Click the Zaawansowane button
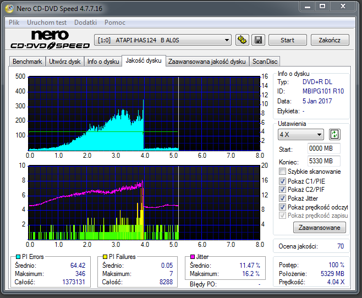 (x=320, y=228)
